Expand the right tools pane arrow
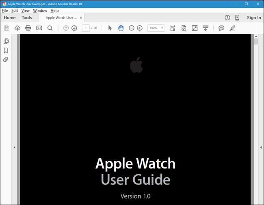264x205 pixels. click(x=261, y=147)
